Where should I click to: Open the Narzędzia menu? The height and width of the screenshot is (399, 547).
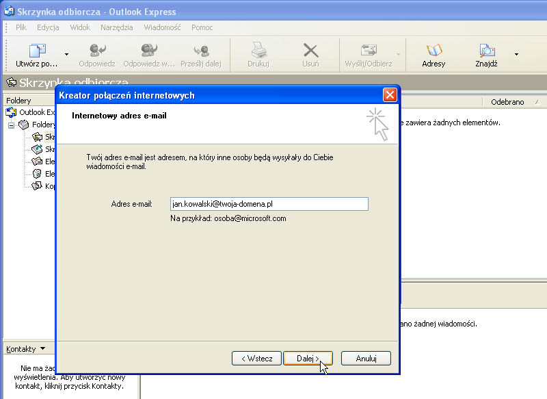[116, 27]
